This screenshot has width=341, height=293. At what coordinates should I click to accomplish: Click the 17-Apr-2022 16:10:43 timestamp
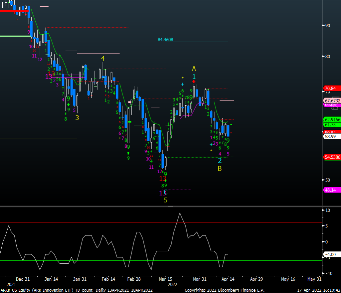click(x=319, y=290)
